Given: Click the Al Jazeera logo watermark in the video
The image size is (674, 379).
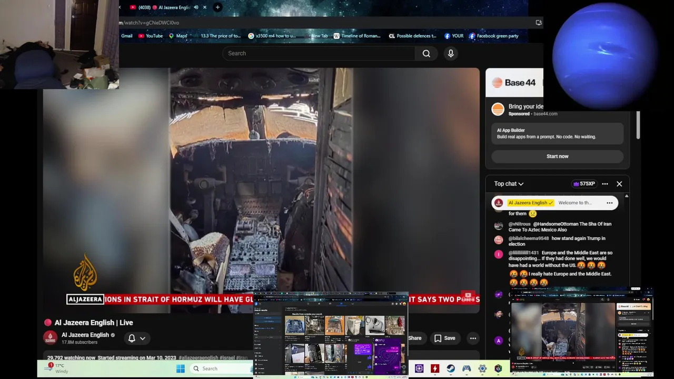Looking at the screenshot, I should tap(85, 273).
